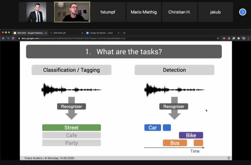Click the docs.google.com address bar
This screenshot has width=251, height=165.
pos(98,38)
